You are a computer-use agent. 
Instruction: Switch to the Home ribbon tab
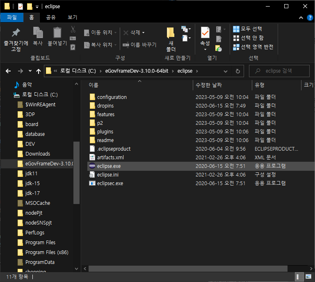tap(32, 17)
